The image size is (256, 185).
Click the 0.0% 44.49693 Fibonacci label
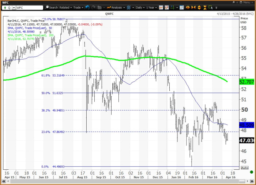click(53, 166)
